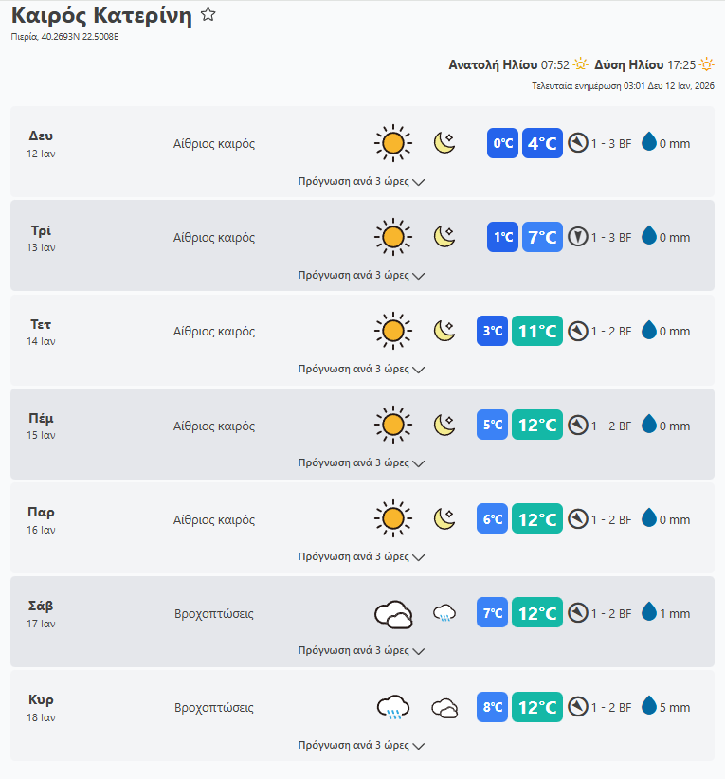
Task: Click the cloud icon for Saturday 17 Ιαν
Action: 393,614
